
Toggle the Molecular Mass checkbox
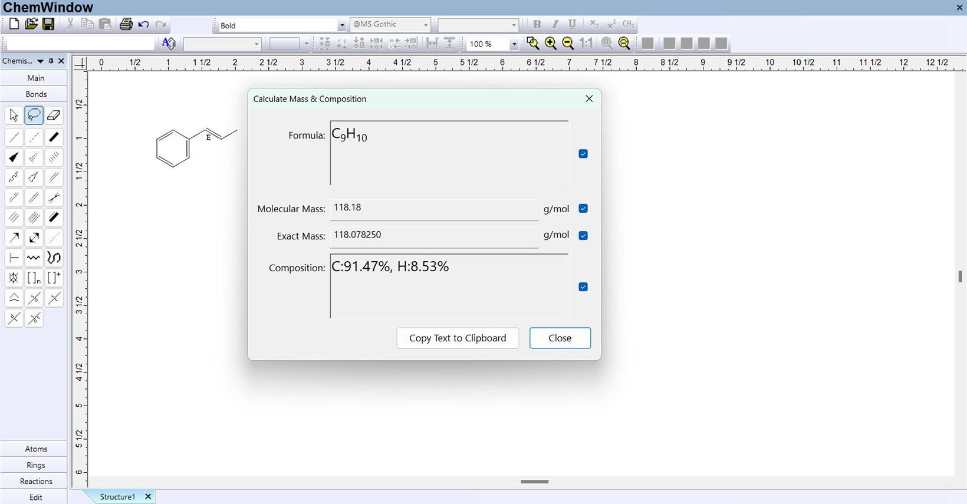tap(583, 209)
